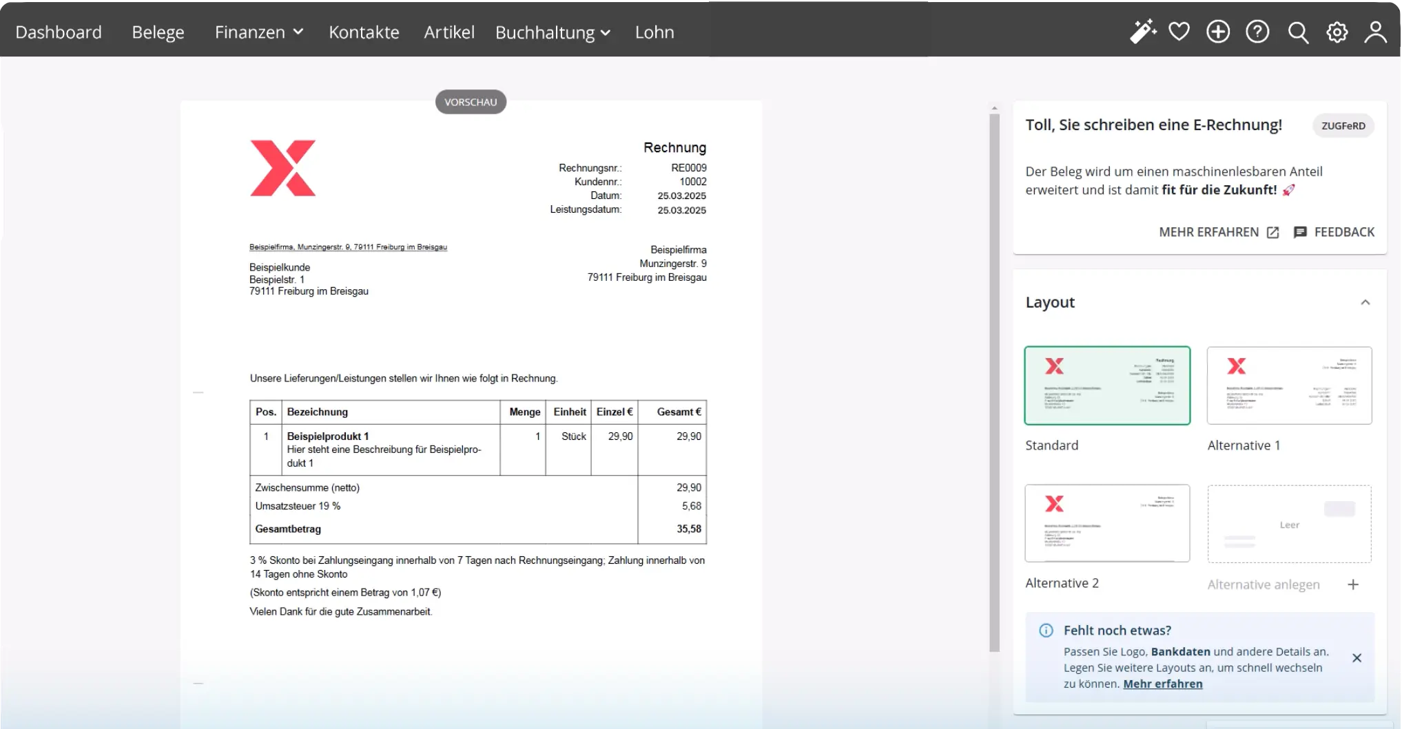Image resolution: width=1402 pixels, height=729 pixels.
Task: Click the MEHR ERFAHREN button
Action: click(x=1218, y=232)
